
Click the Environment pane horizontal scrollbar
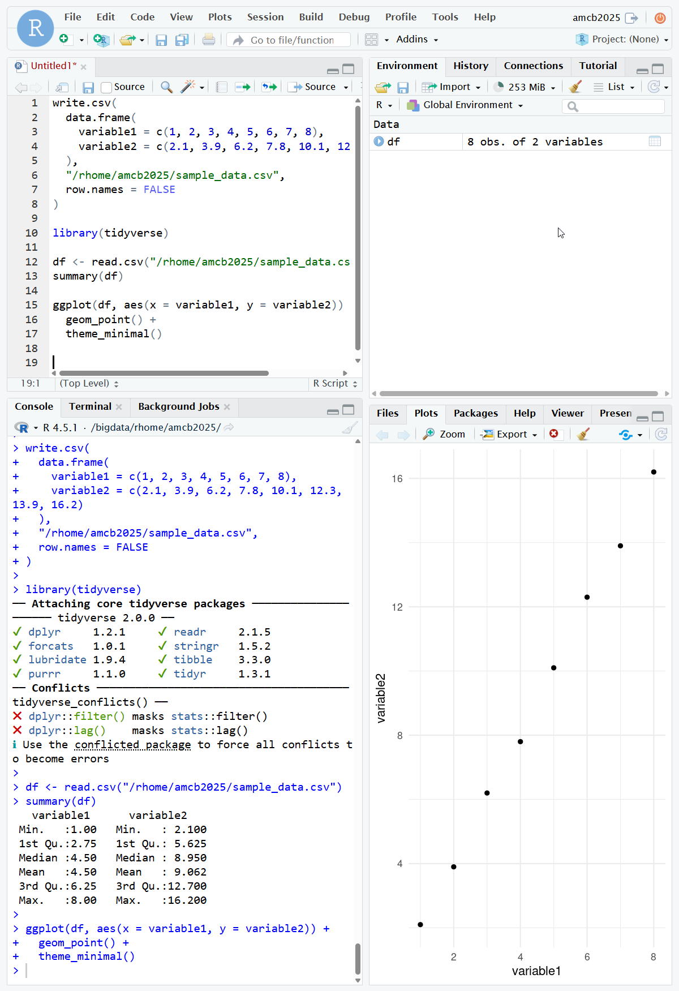pyautogui.click(x=518, y=393)
